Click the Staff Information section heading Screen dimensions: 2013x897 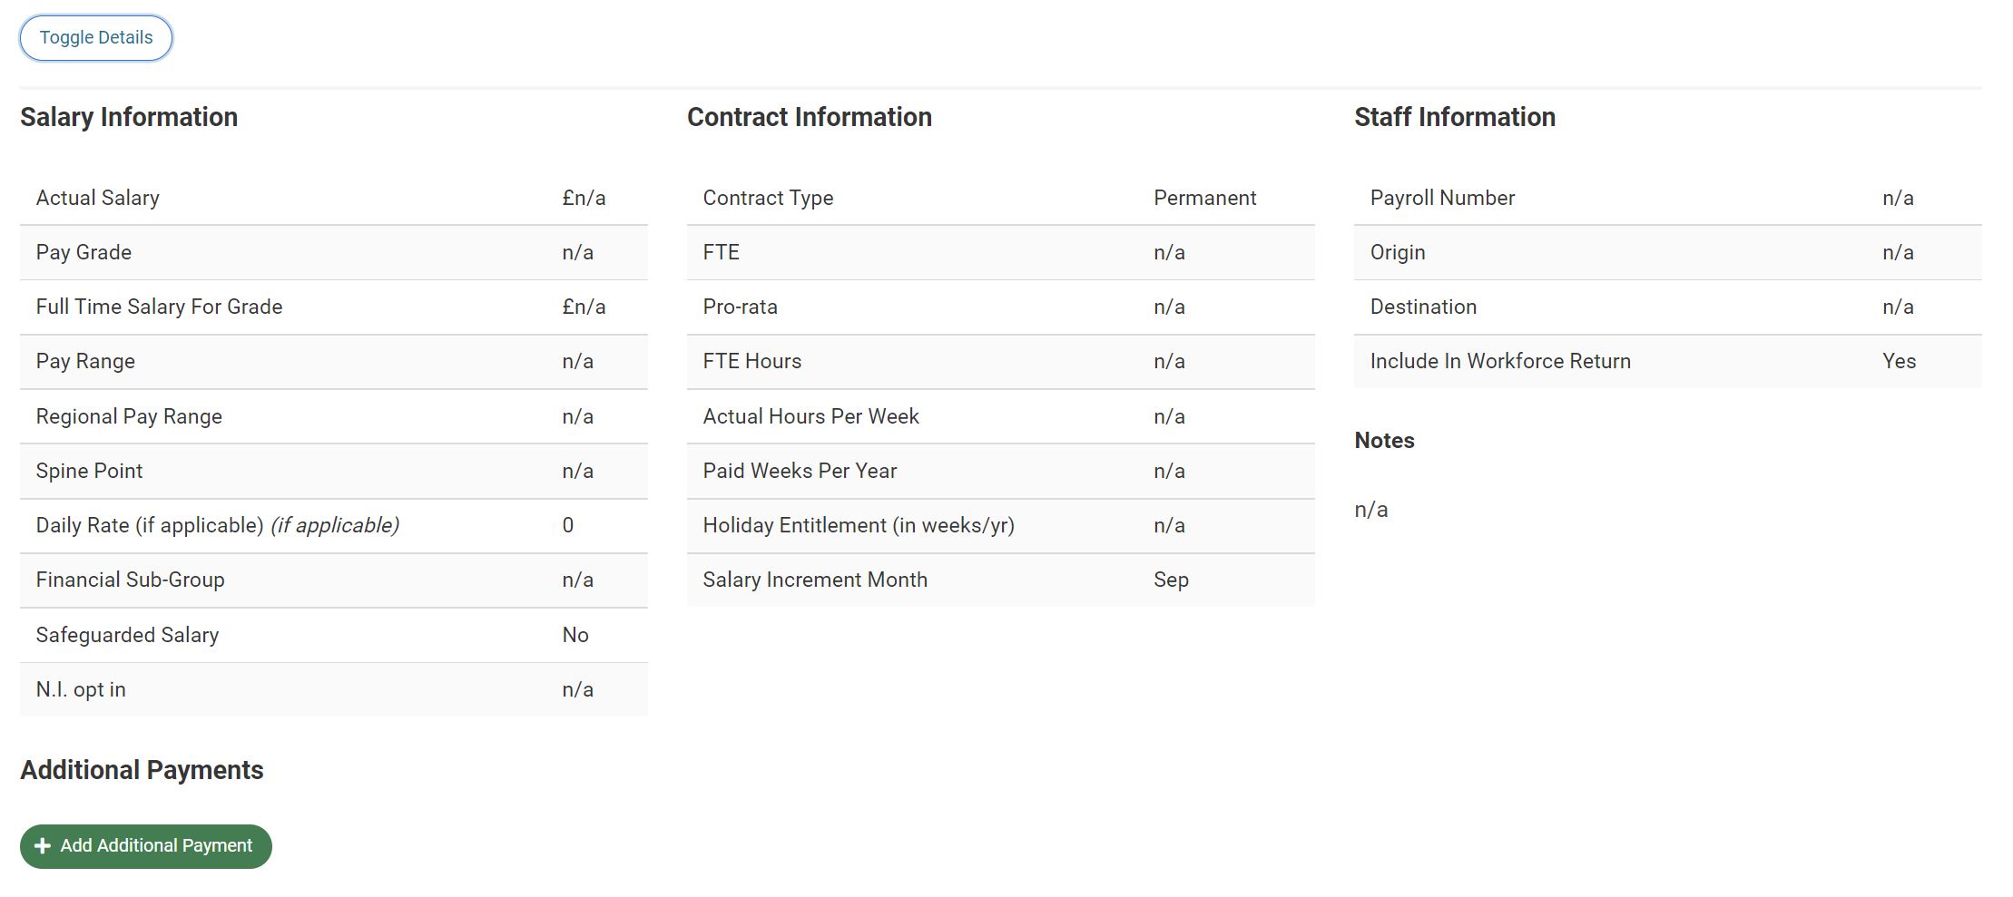(1455, 117)
